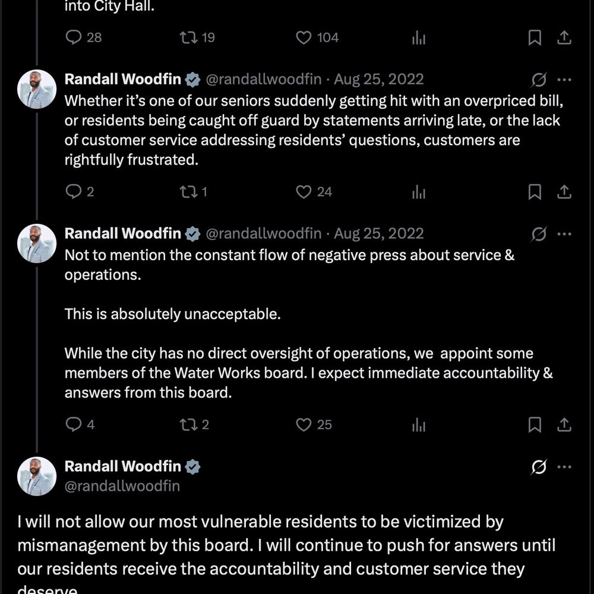Share the City Hall tweet
The height and width of the screenshot is (594, 594).
pyautogui.click(x=564, y=37)
